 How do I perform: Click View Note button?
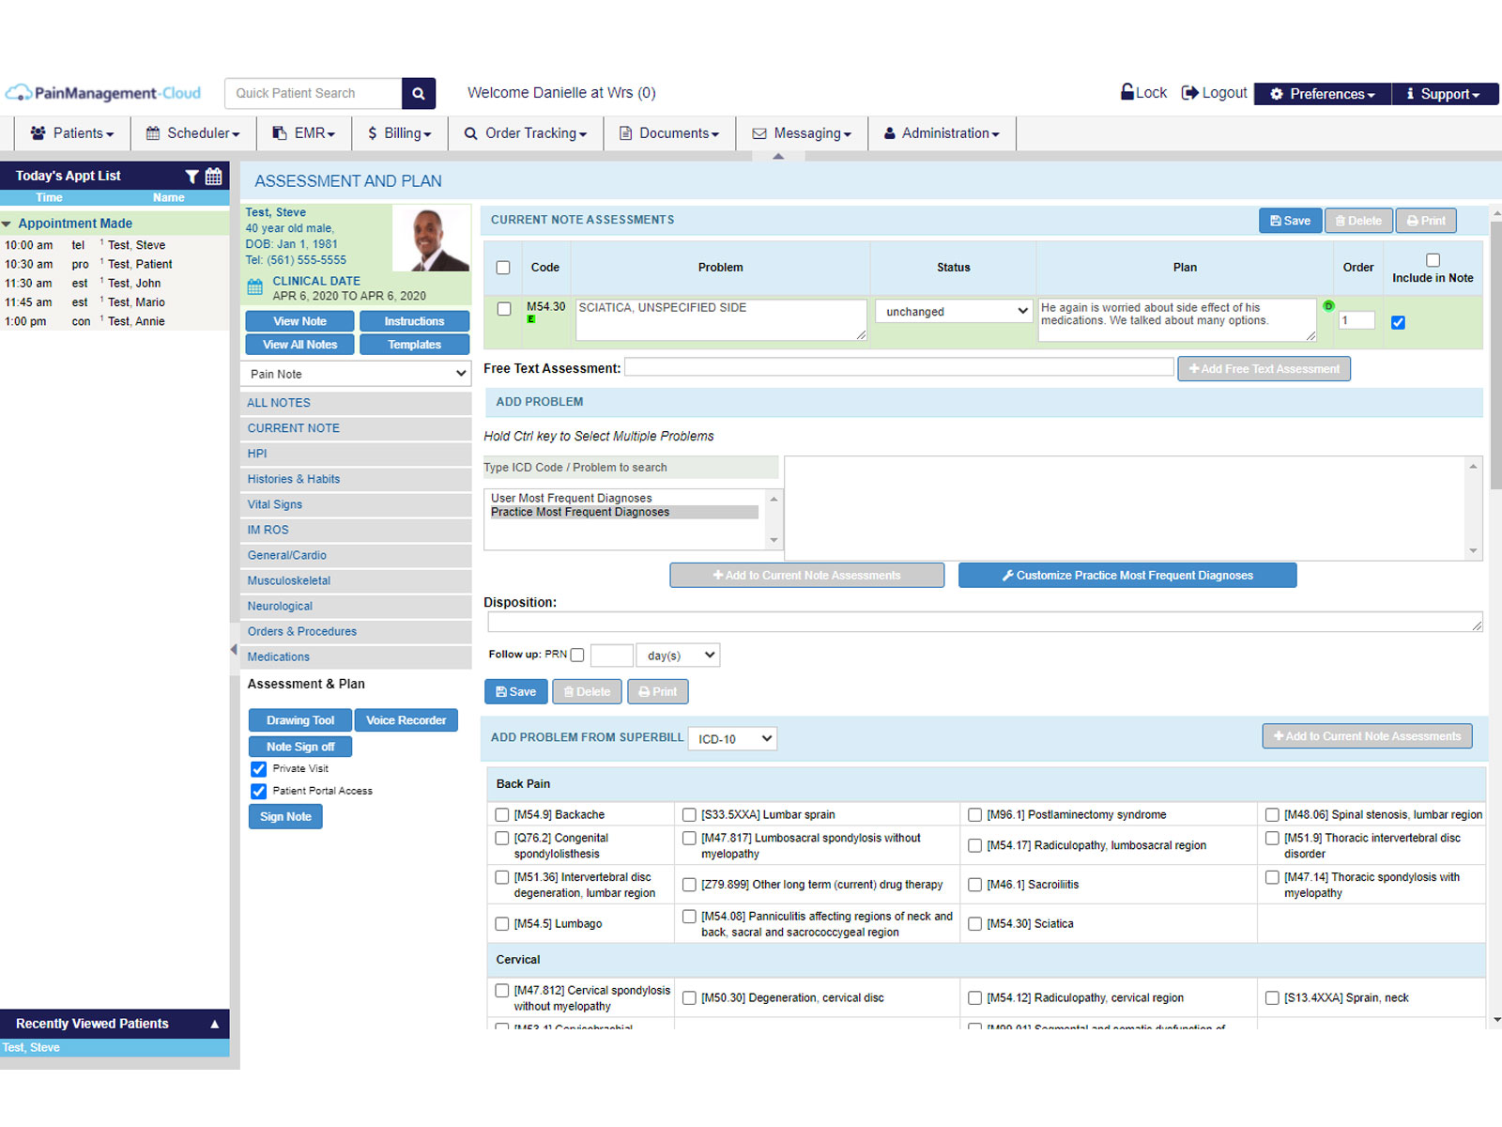pos(299,321)
